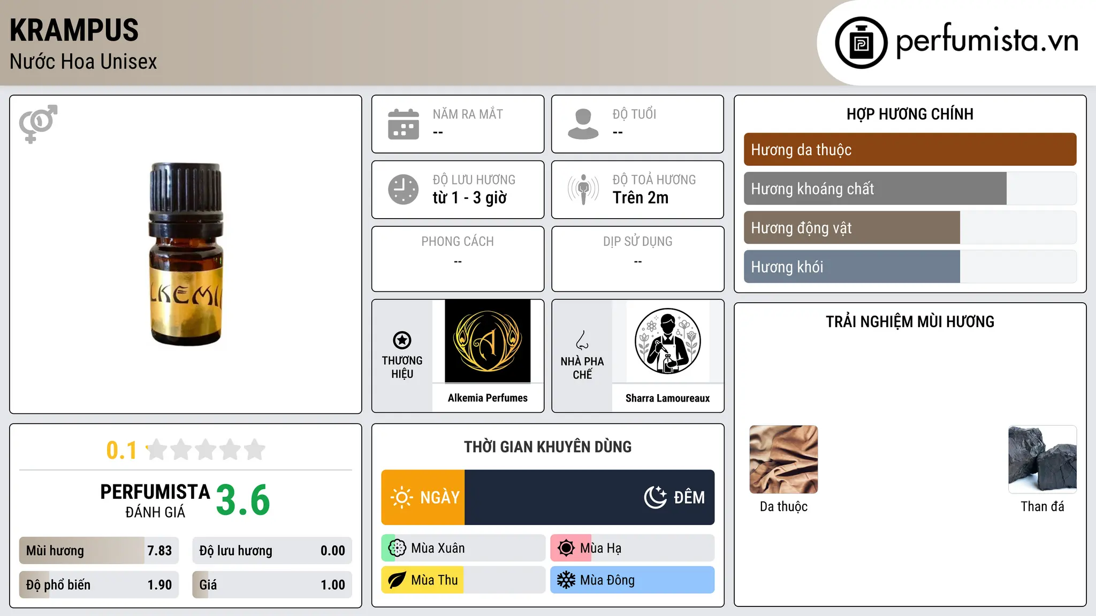The width and height of the screenshot is (1096, 616).
Task: Click the ĐÊM night label
Action: point(689,497)
